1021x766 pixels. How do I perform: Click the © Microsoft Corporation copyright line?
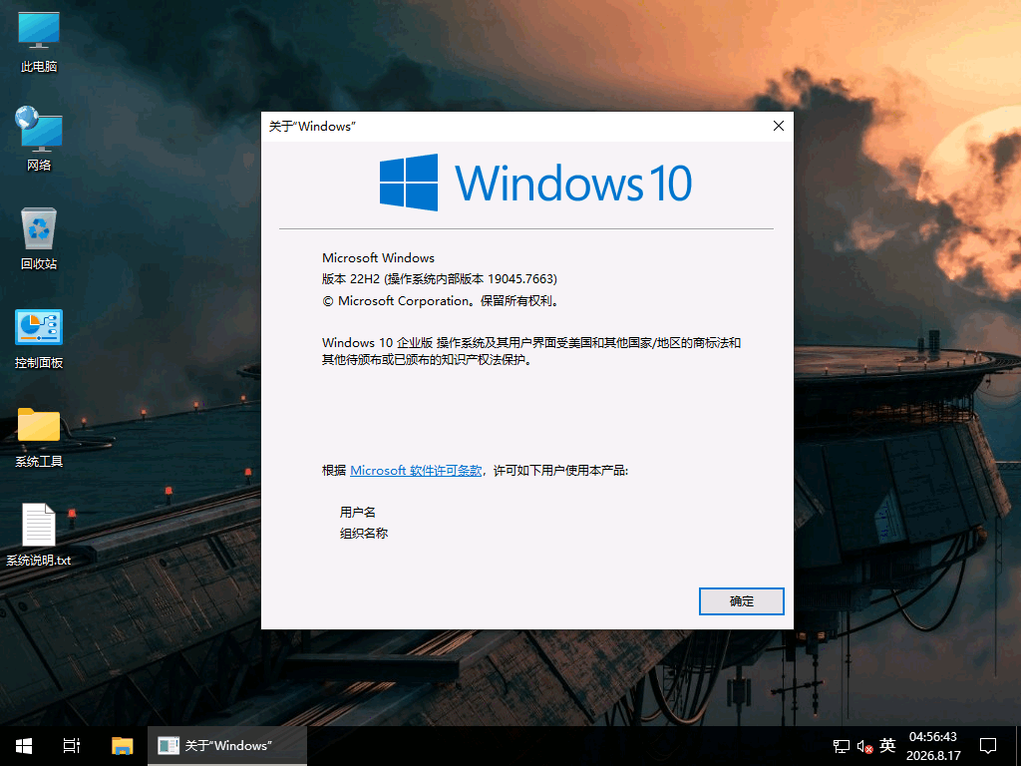click(x=440, y=301)
